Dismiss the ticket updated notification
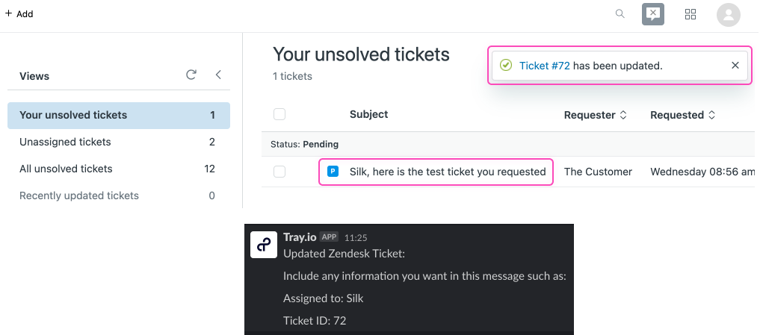760x335 pixels. (735, 66)
